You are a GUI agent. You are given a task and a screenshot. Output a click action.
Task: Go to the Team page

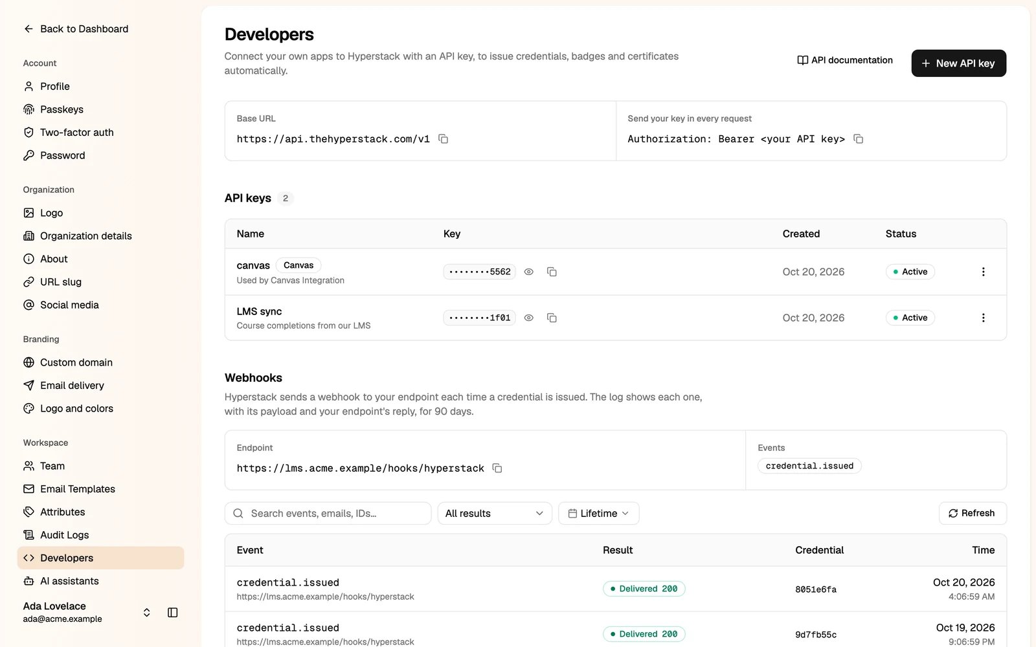[x=100, y=466]
